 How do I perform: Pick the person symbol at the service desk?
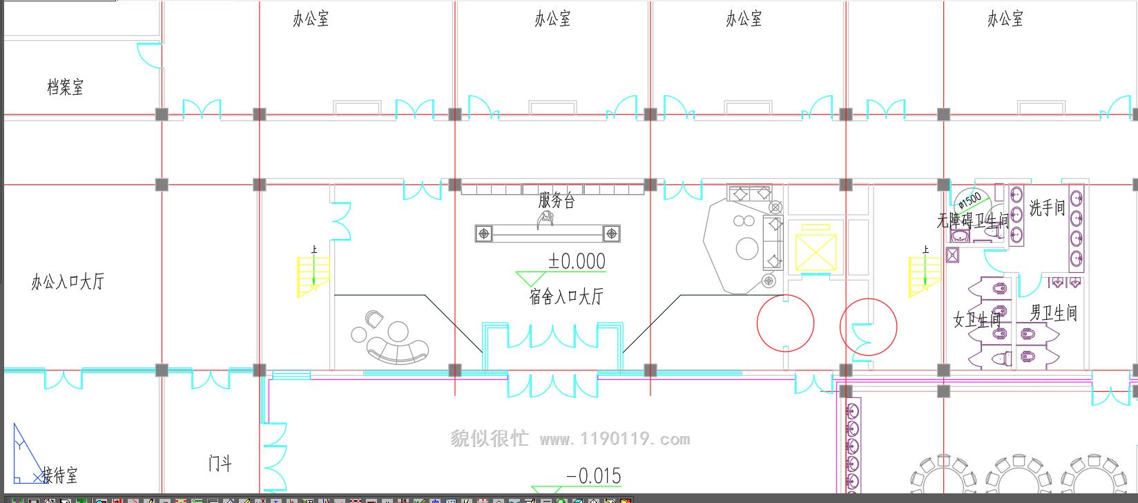click(x=546, y=219)
